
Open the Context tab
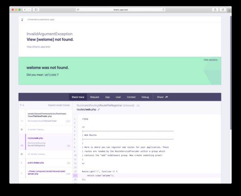(x=131, y=97)
